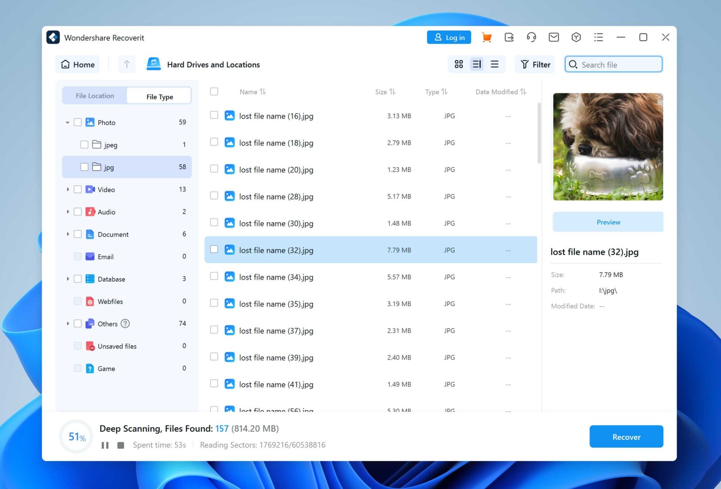
Task: Click the Recover button
Action: [x=626, y=436]
